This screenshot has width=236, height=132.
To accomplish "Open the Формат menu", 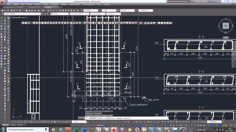I will click(37, 4).
